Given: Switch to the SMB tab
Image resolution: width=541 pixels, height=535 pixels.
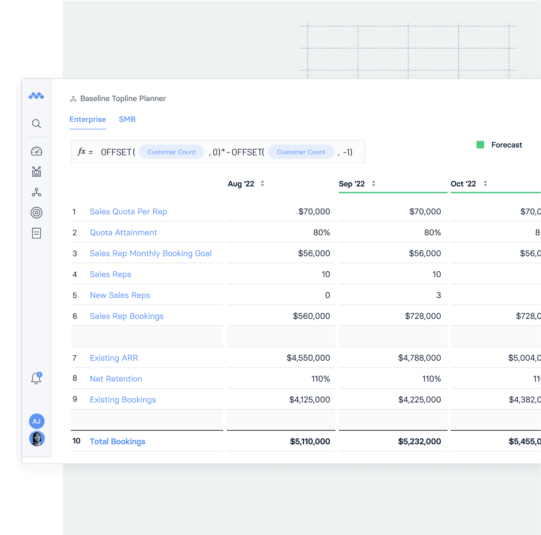Looking at the screenshot, I should 127,120.
